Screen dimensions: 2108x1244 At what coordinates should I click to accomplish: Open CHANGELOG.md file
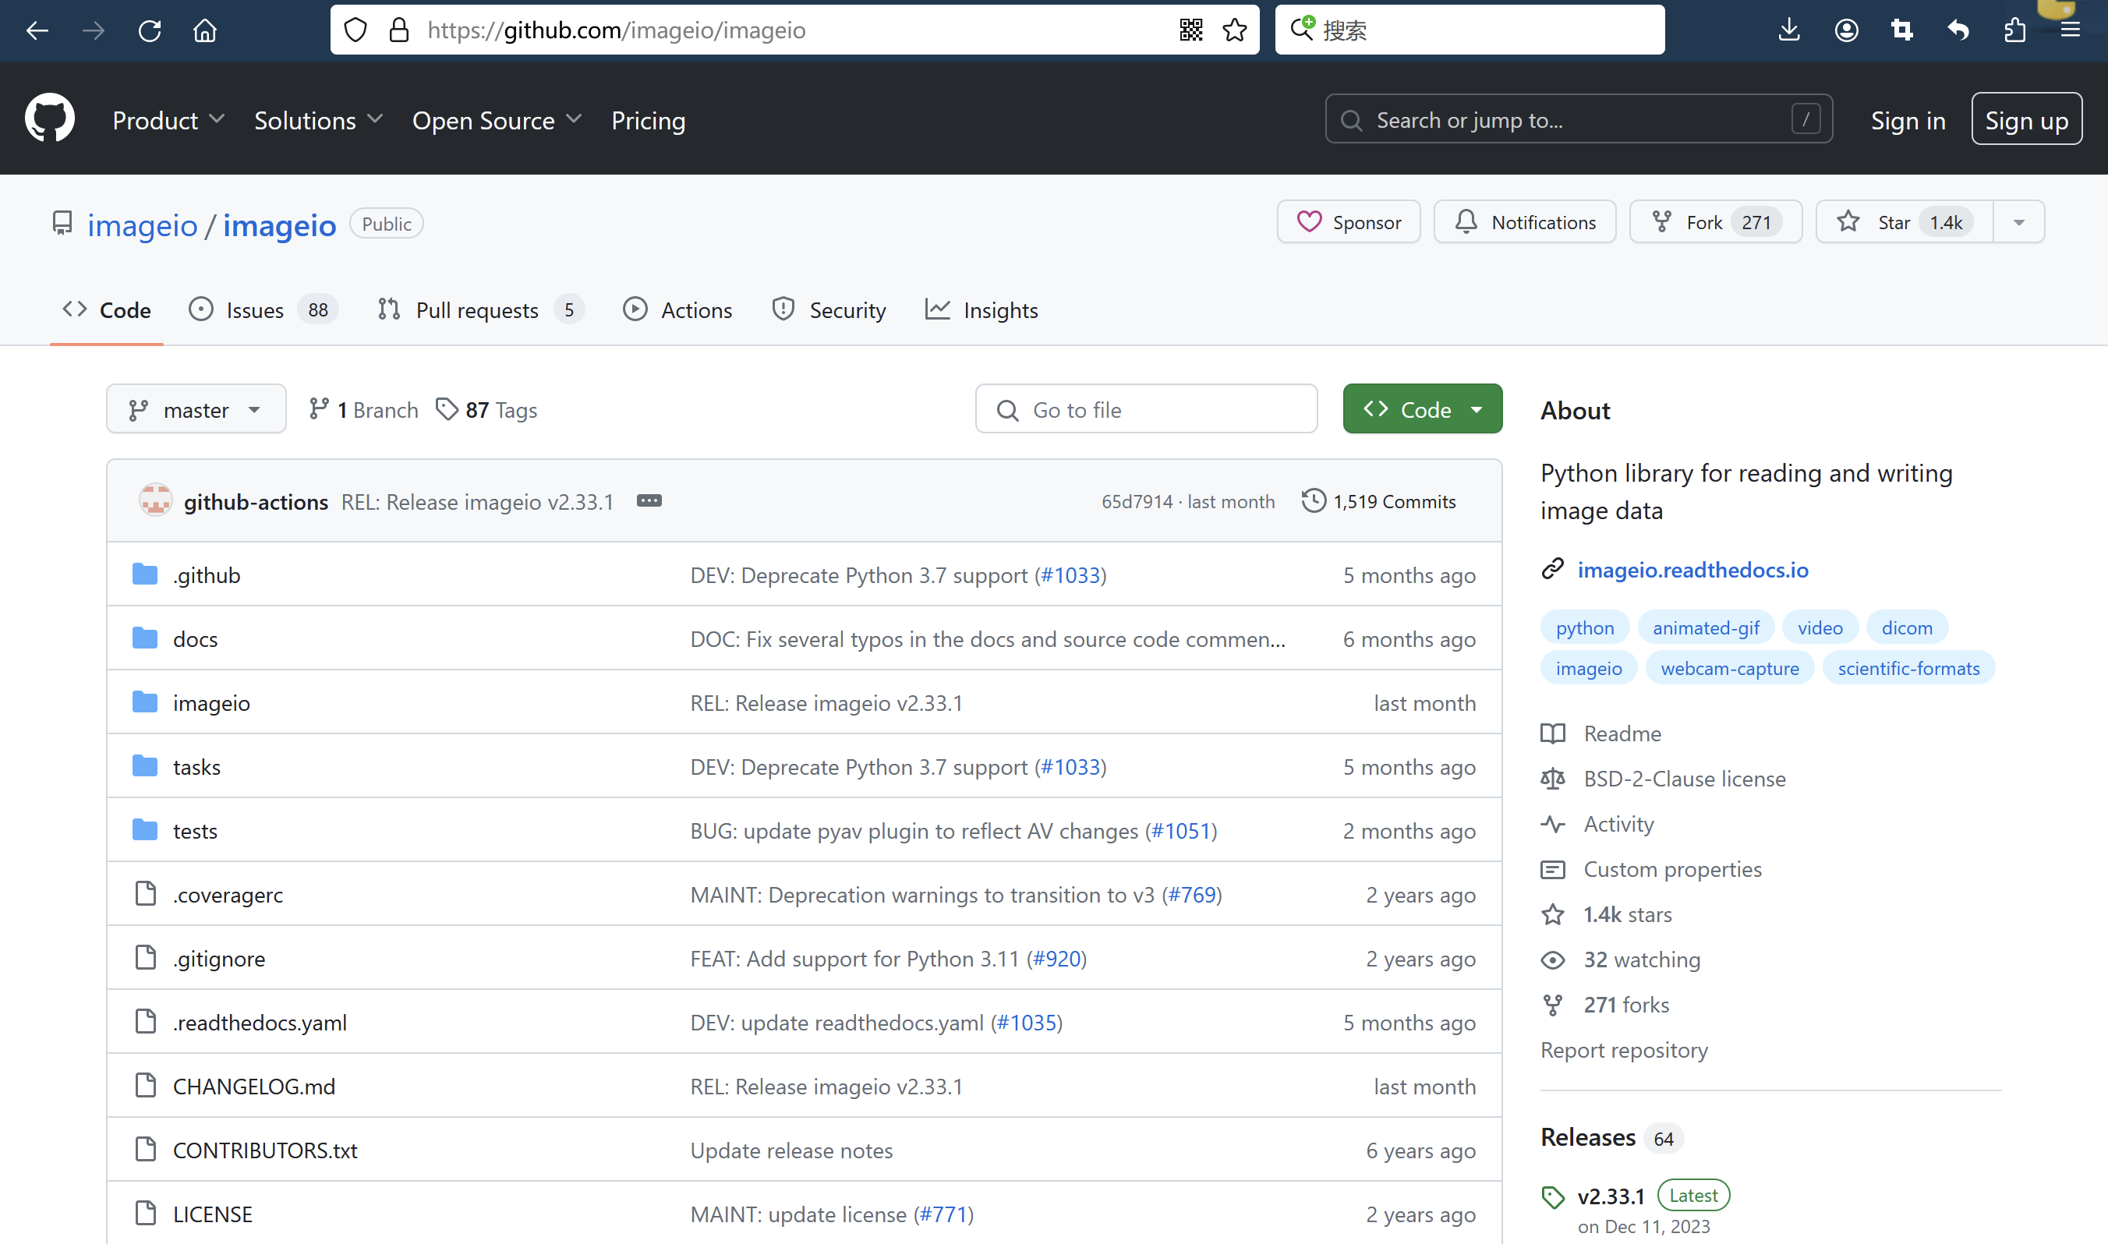pos(253,1087)
